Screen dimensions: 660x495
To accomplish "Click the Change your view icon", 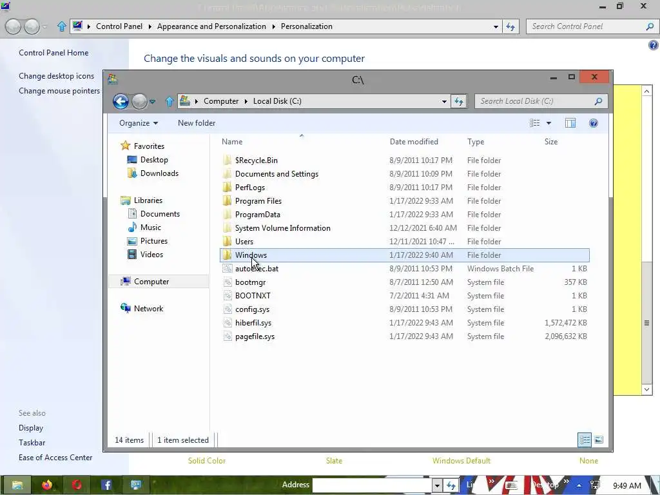I will point(534,123).
